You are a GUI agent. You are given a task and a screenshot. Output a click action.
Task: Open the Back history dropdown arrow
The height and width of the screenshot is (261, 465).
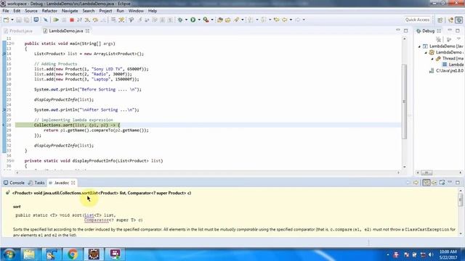click(291, 20)
